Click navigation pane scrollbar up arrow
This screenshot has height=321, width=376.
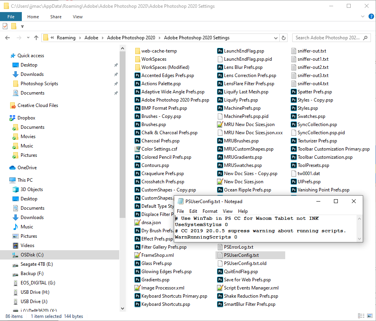pos(122,48)
